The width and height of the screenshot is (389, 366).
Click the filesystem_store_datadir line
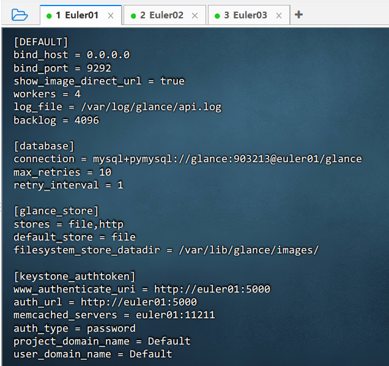click(166, 250)
